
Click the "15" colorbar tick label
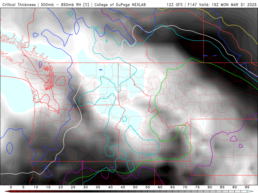pos(48,187)
